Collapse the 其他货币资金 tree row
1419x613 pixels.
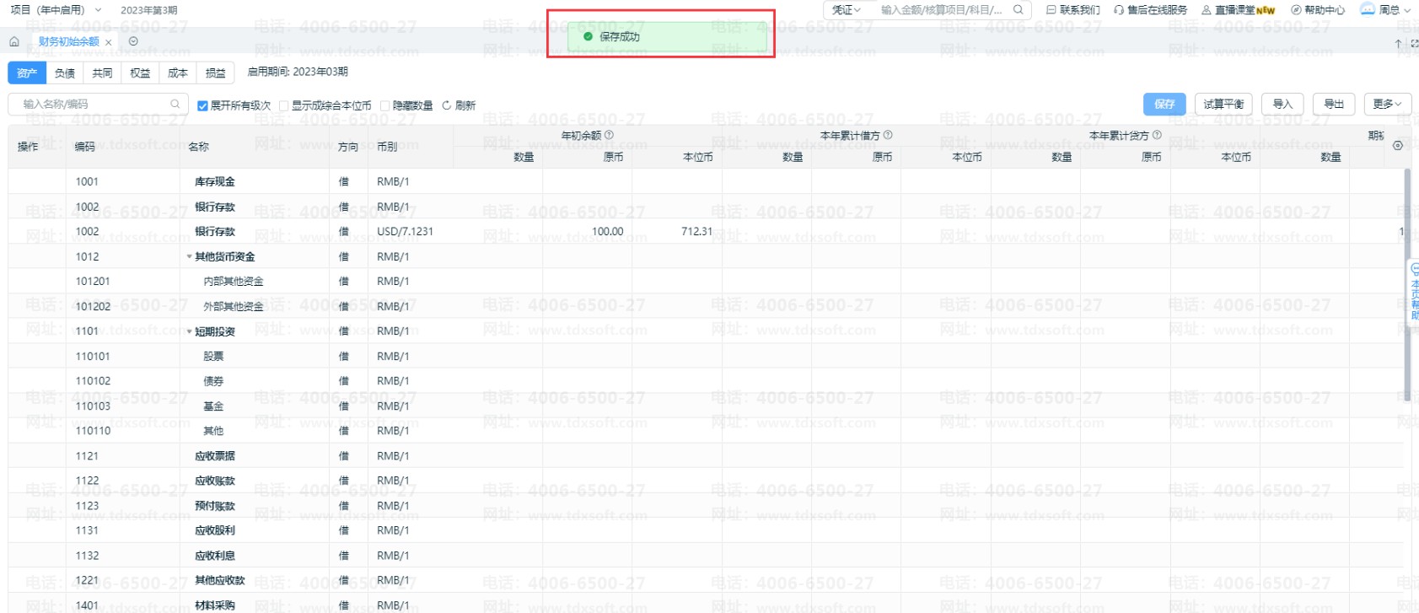click(189, 256)
